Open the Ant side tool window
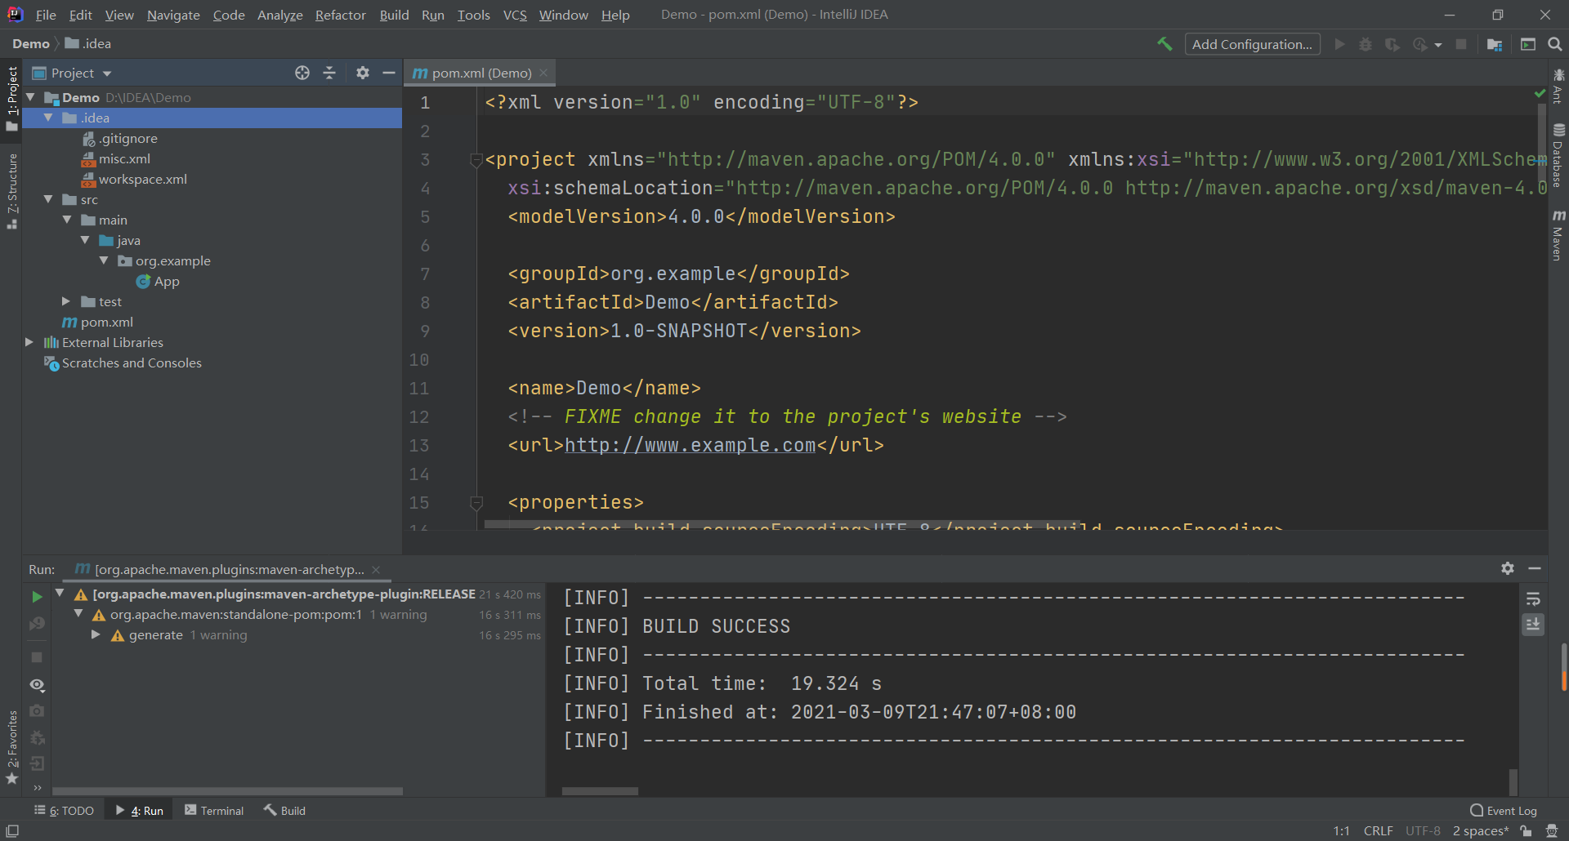Screen dimensions: 1569x841 tap(1558, 87)
